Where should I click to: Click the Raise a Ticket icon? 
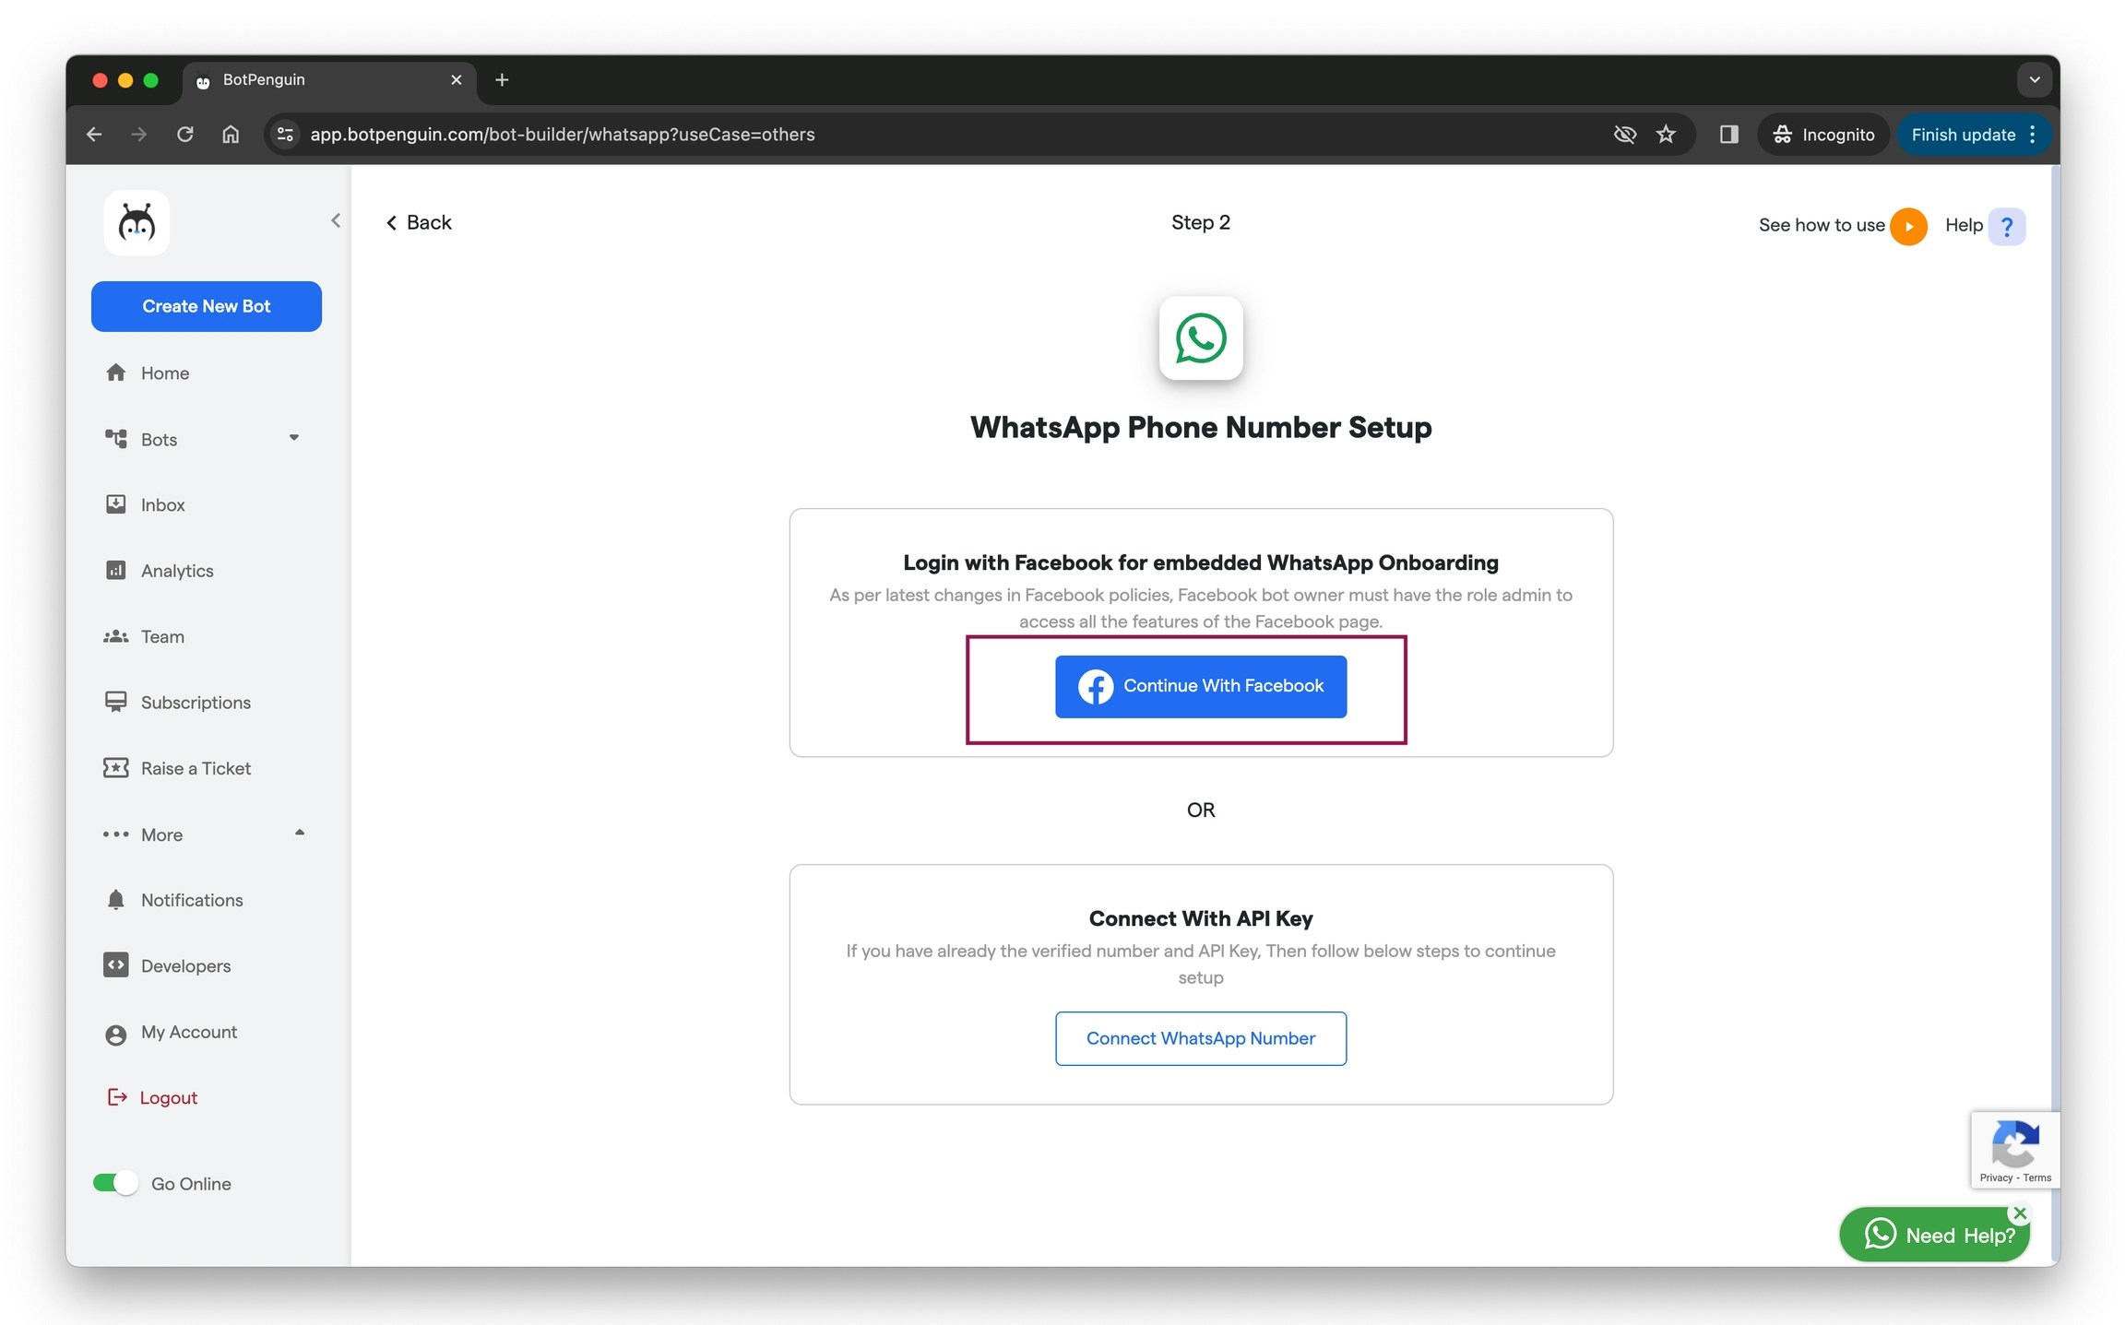pyautogui.click(x=116, y=768)
